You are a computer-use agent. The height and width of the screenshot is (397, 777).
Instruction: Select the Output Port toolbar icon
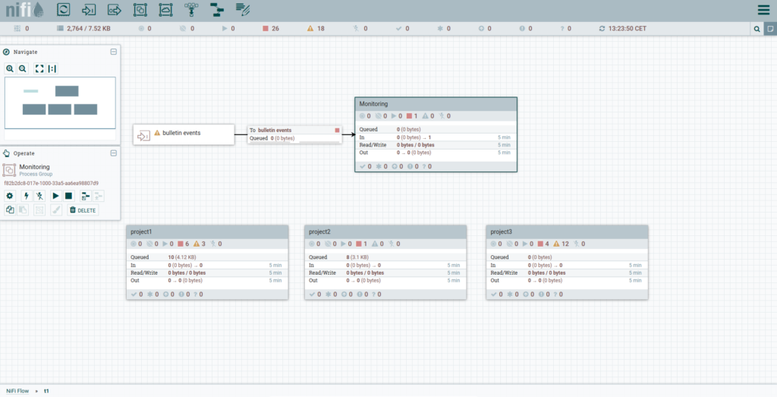[115, 9]
